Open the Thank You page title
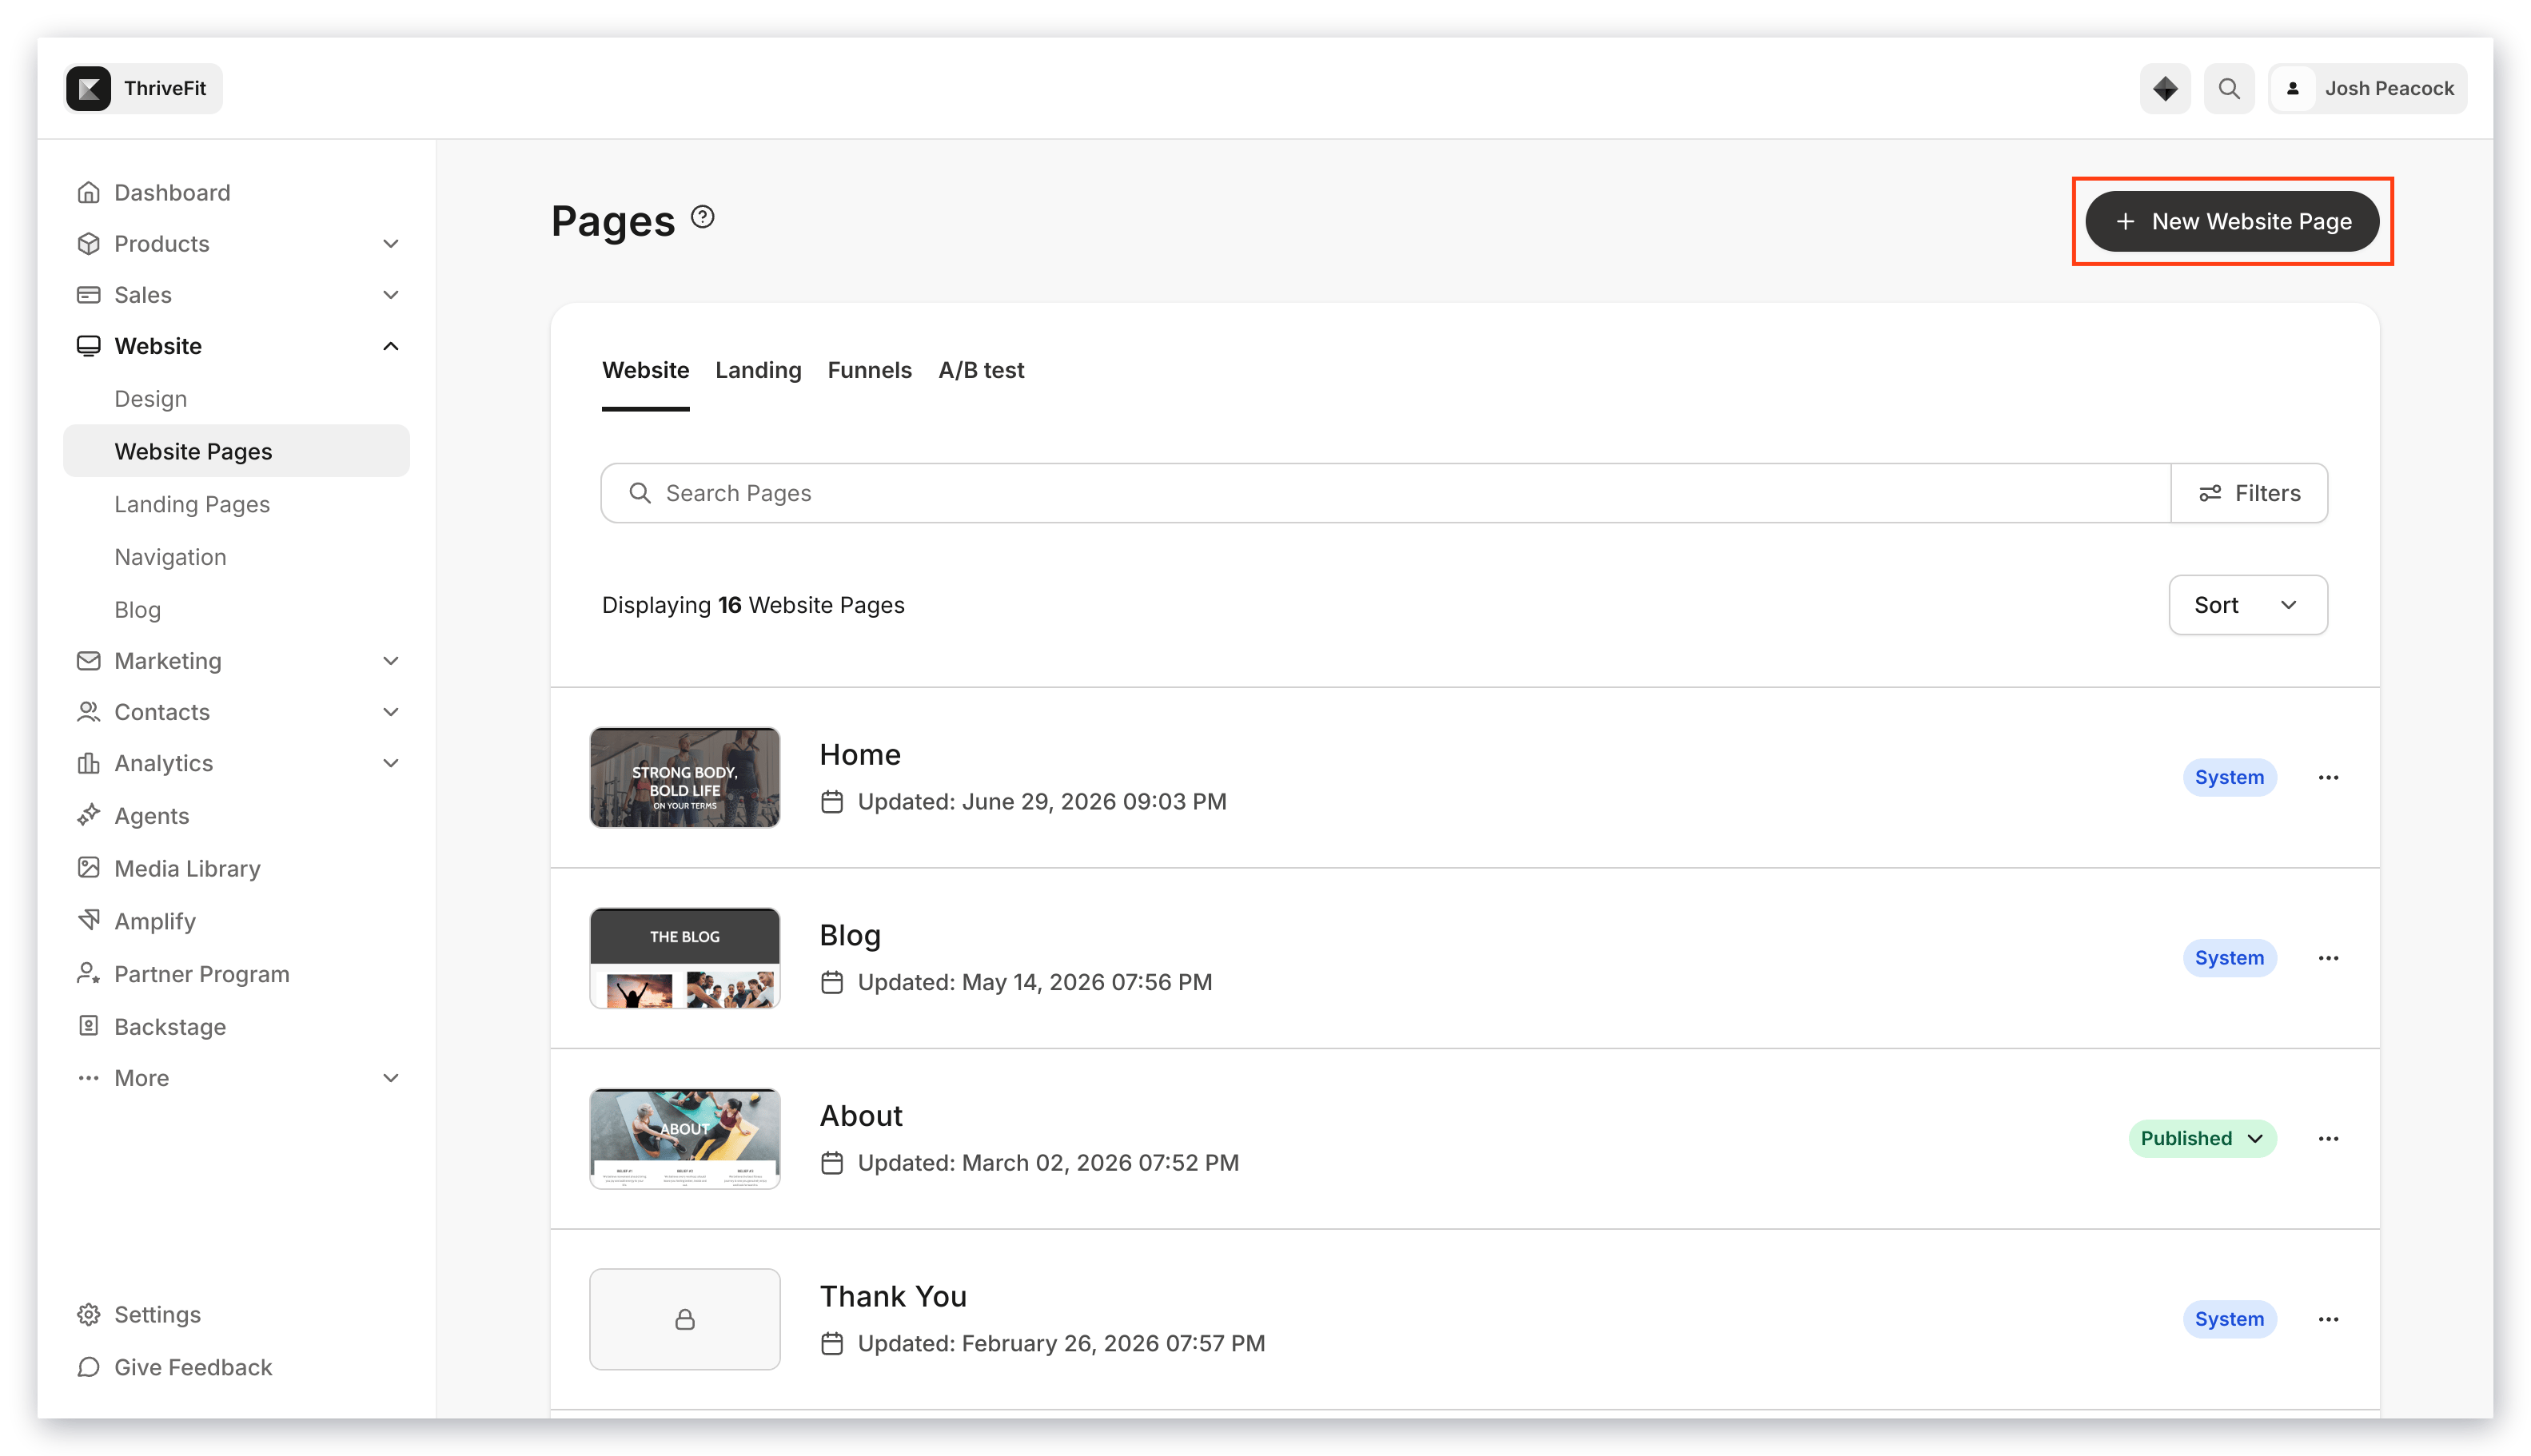The image size is (2531, 1456). coord(892,1297)
